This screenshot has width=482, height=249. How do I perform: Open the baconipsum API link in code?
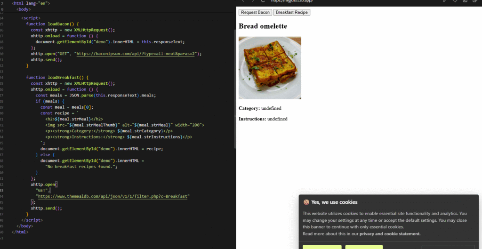(x=137, y=54)
